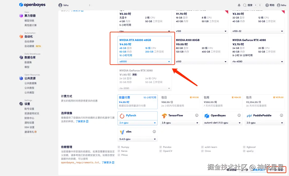Image resolution: width=289 pixels, height=176 pixels.
Task: Select the 包月 billing option
Action: coord(265,102)
